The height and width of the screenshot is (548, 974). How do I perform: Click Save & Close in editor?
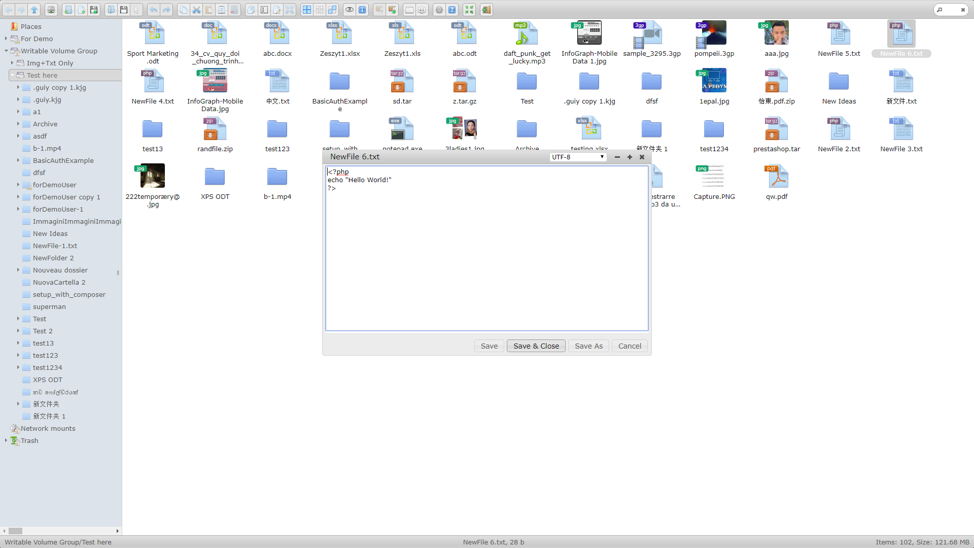click(x=536, y=346)
